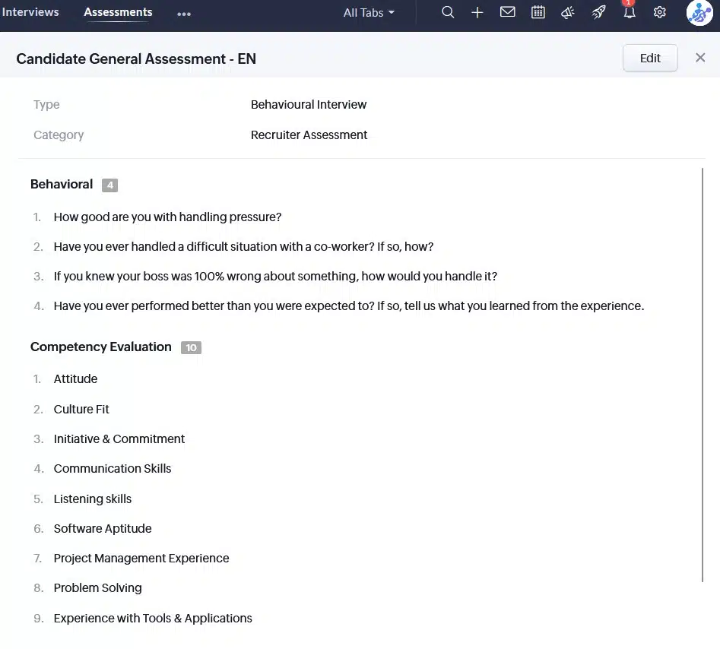Click the Edit button

click(650, 58)
